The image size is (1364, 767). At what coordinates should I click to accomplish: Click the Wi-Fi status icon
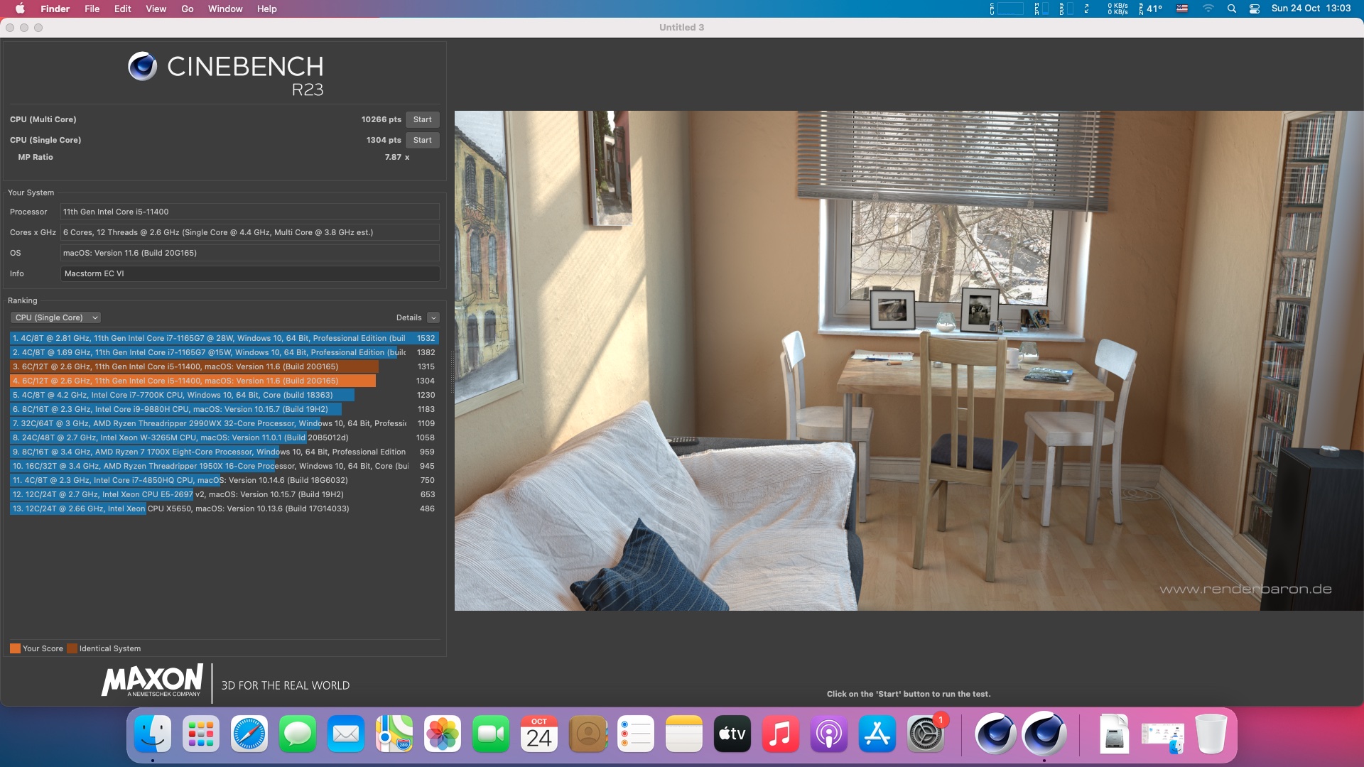(x=1208, y=9)
